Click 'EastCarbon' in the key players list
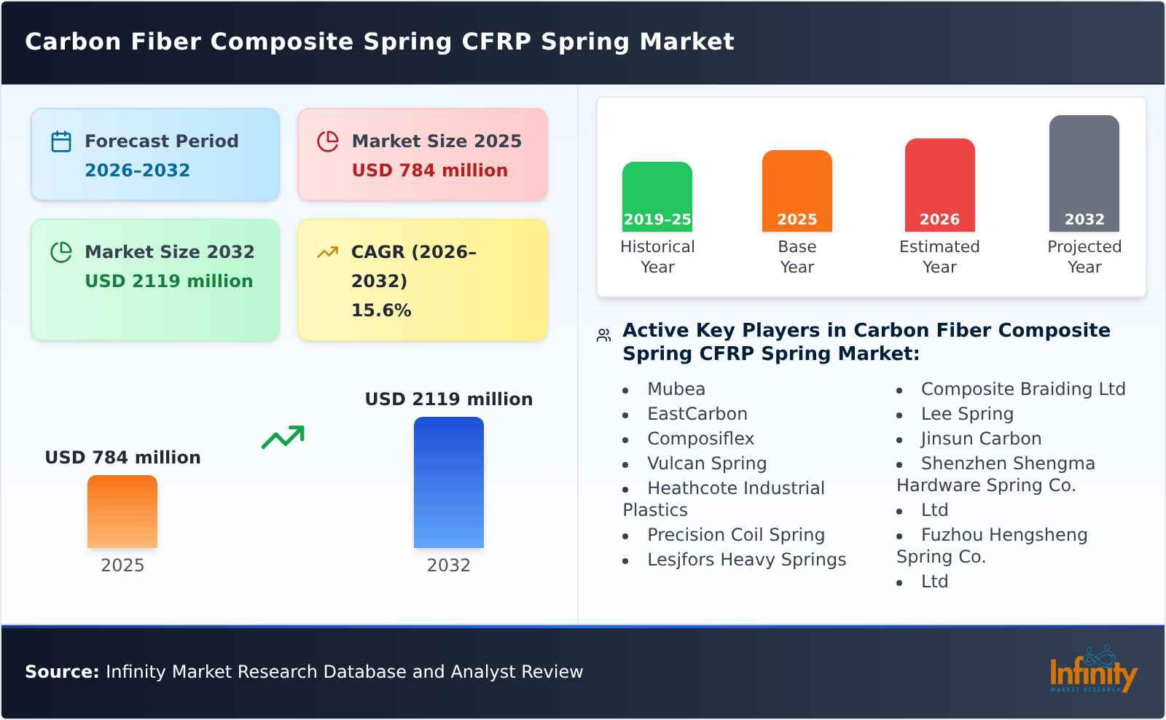 (x=697, y=414)
